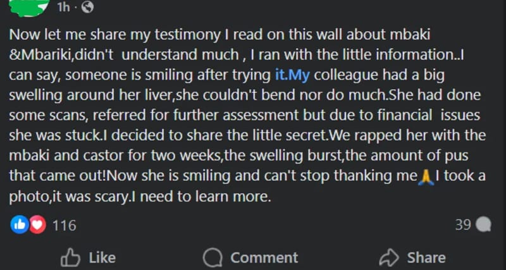Click the globe public audience icon
506x270 pixels.
pyautogui.click(x=87, y=8)
